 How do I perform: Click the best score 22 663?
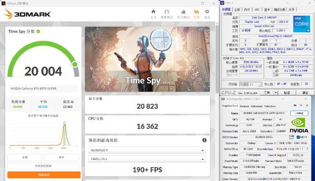pyautogui.click(x=68, y=107)
